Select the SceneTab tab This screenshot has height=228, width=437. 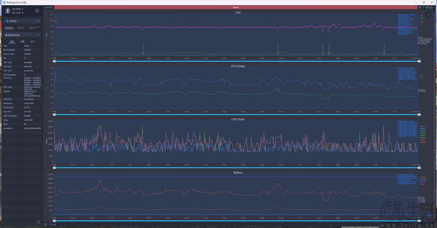[48, 8]
